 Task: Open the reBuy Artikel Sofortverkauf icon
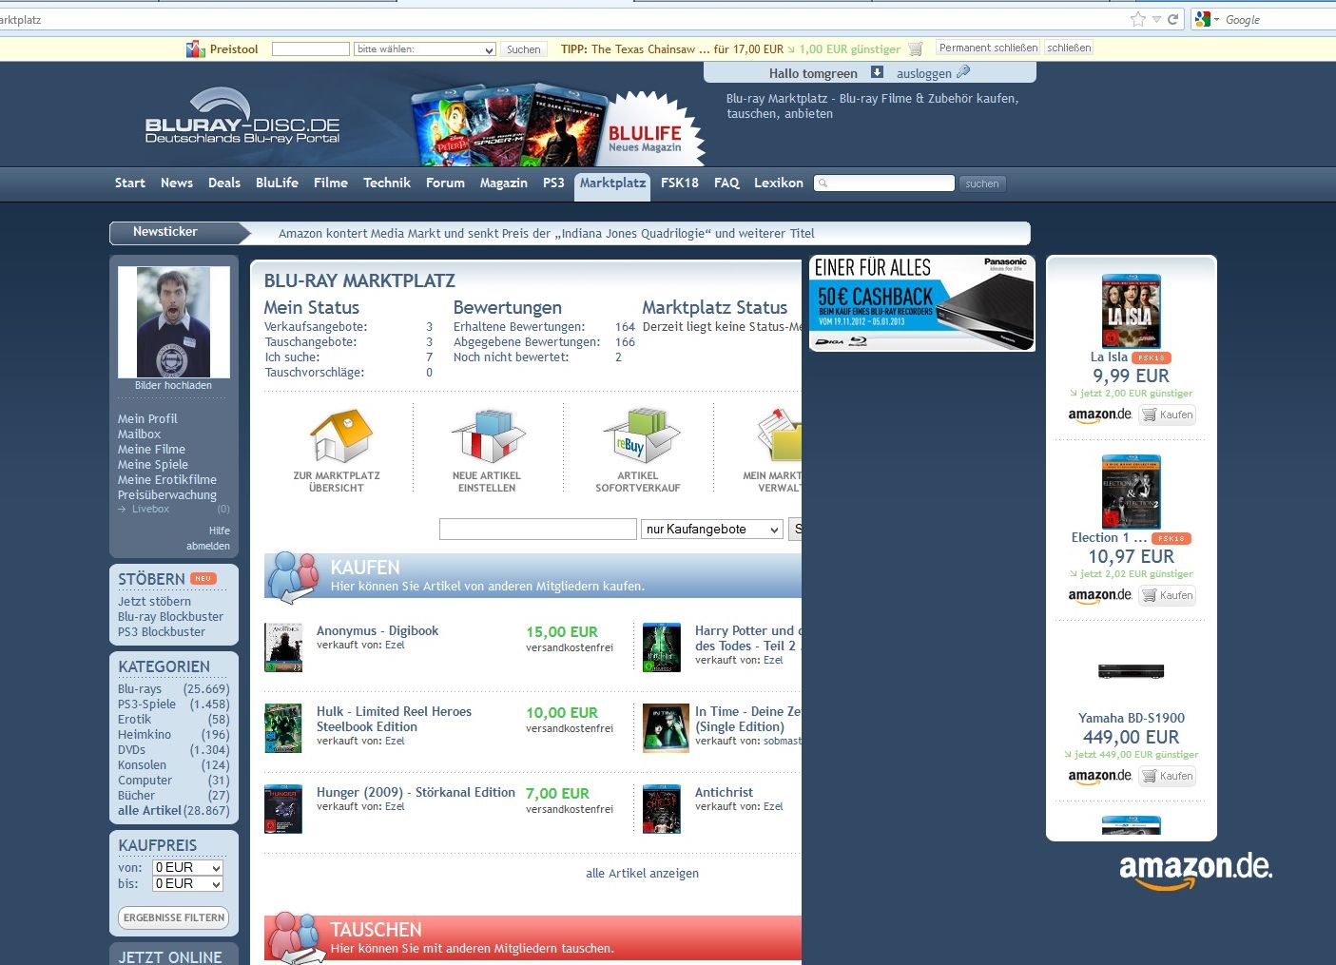[641, 435]
